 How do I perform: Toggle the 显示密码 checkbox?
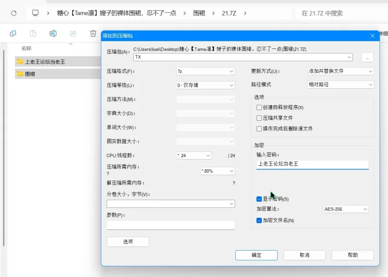click(259, 199)
